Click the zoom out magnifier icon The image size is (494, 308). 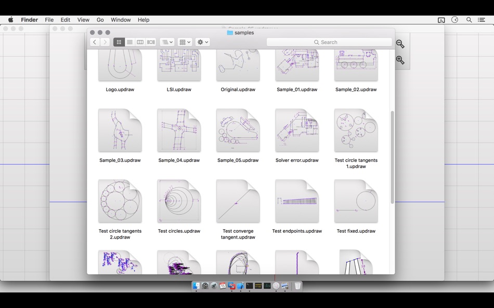click(x=400, y=44)
